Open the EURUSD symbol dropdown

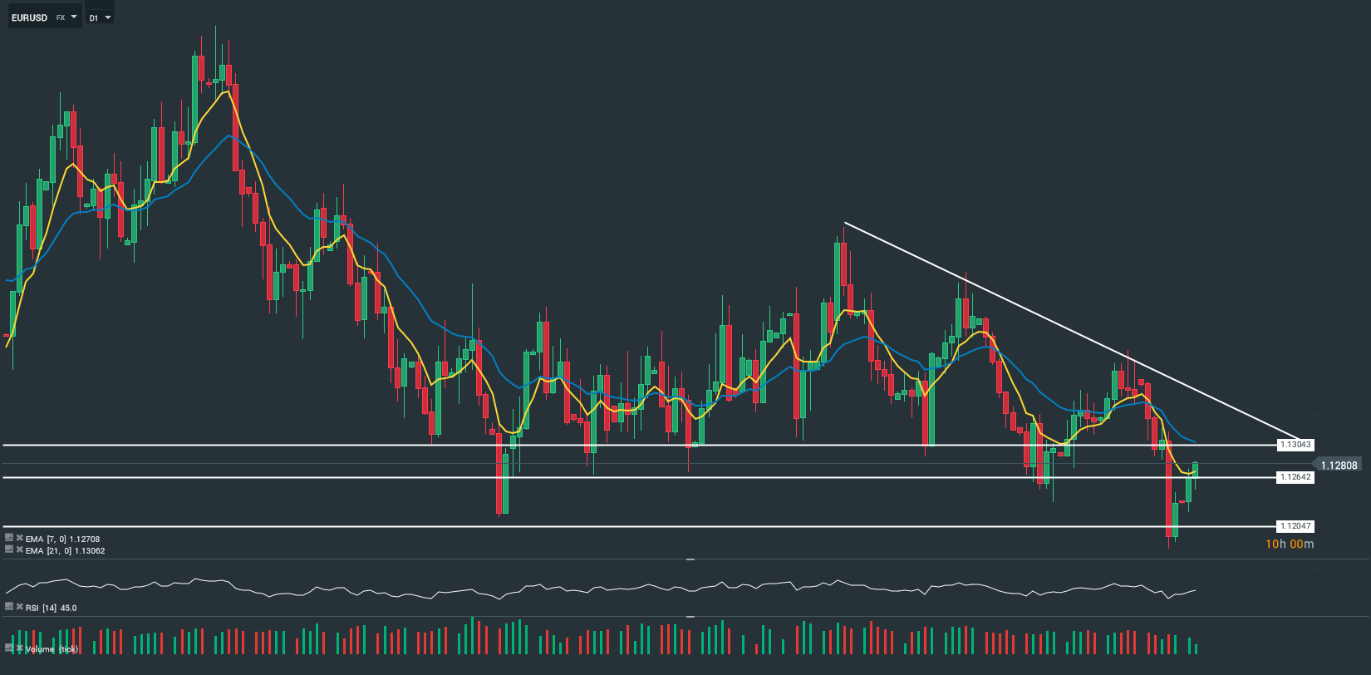[x=74, y=17]
